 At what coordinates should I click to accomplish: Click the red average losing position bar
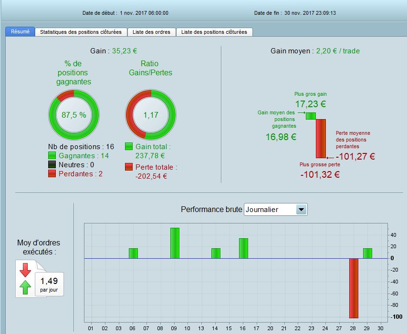click(321, 139)
